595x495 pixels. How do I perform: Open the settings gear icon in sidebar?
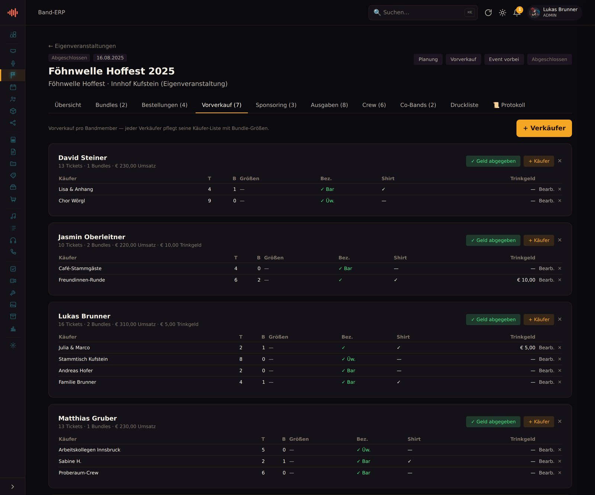point(13,345)
